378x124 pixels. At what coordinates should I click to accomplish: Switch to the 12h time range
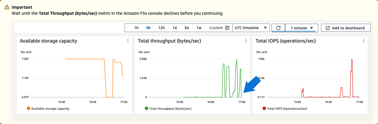[x=161, y=28]
